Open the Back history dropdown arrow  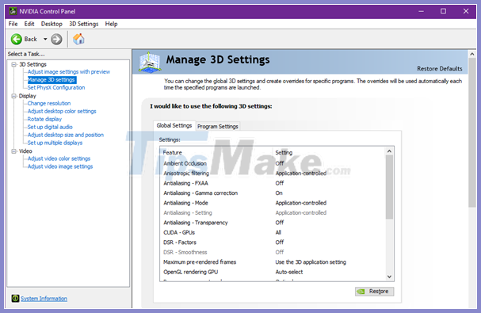pyautogui.click(x=45, y=40)
